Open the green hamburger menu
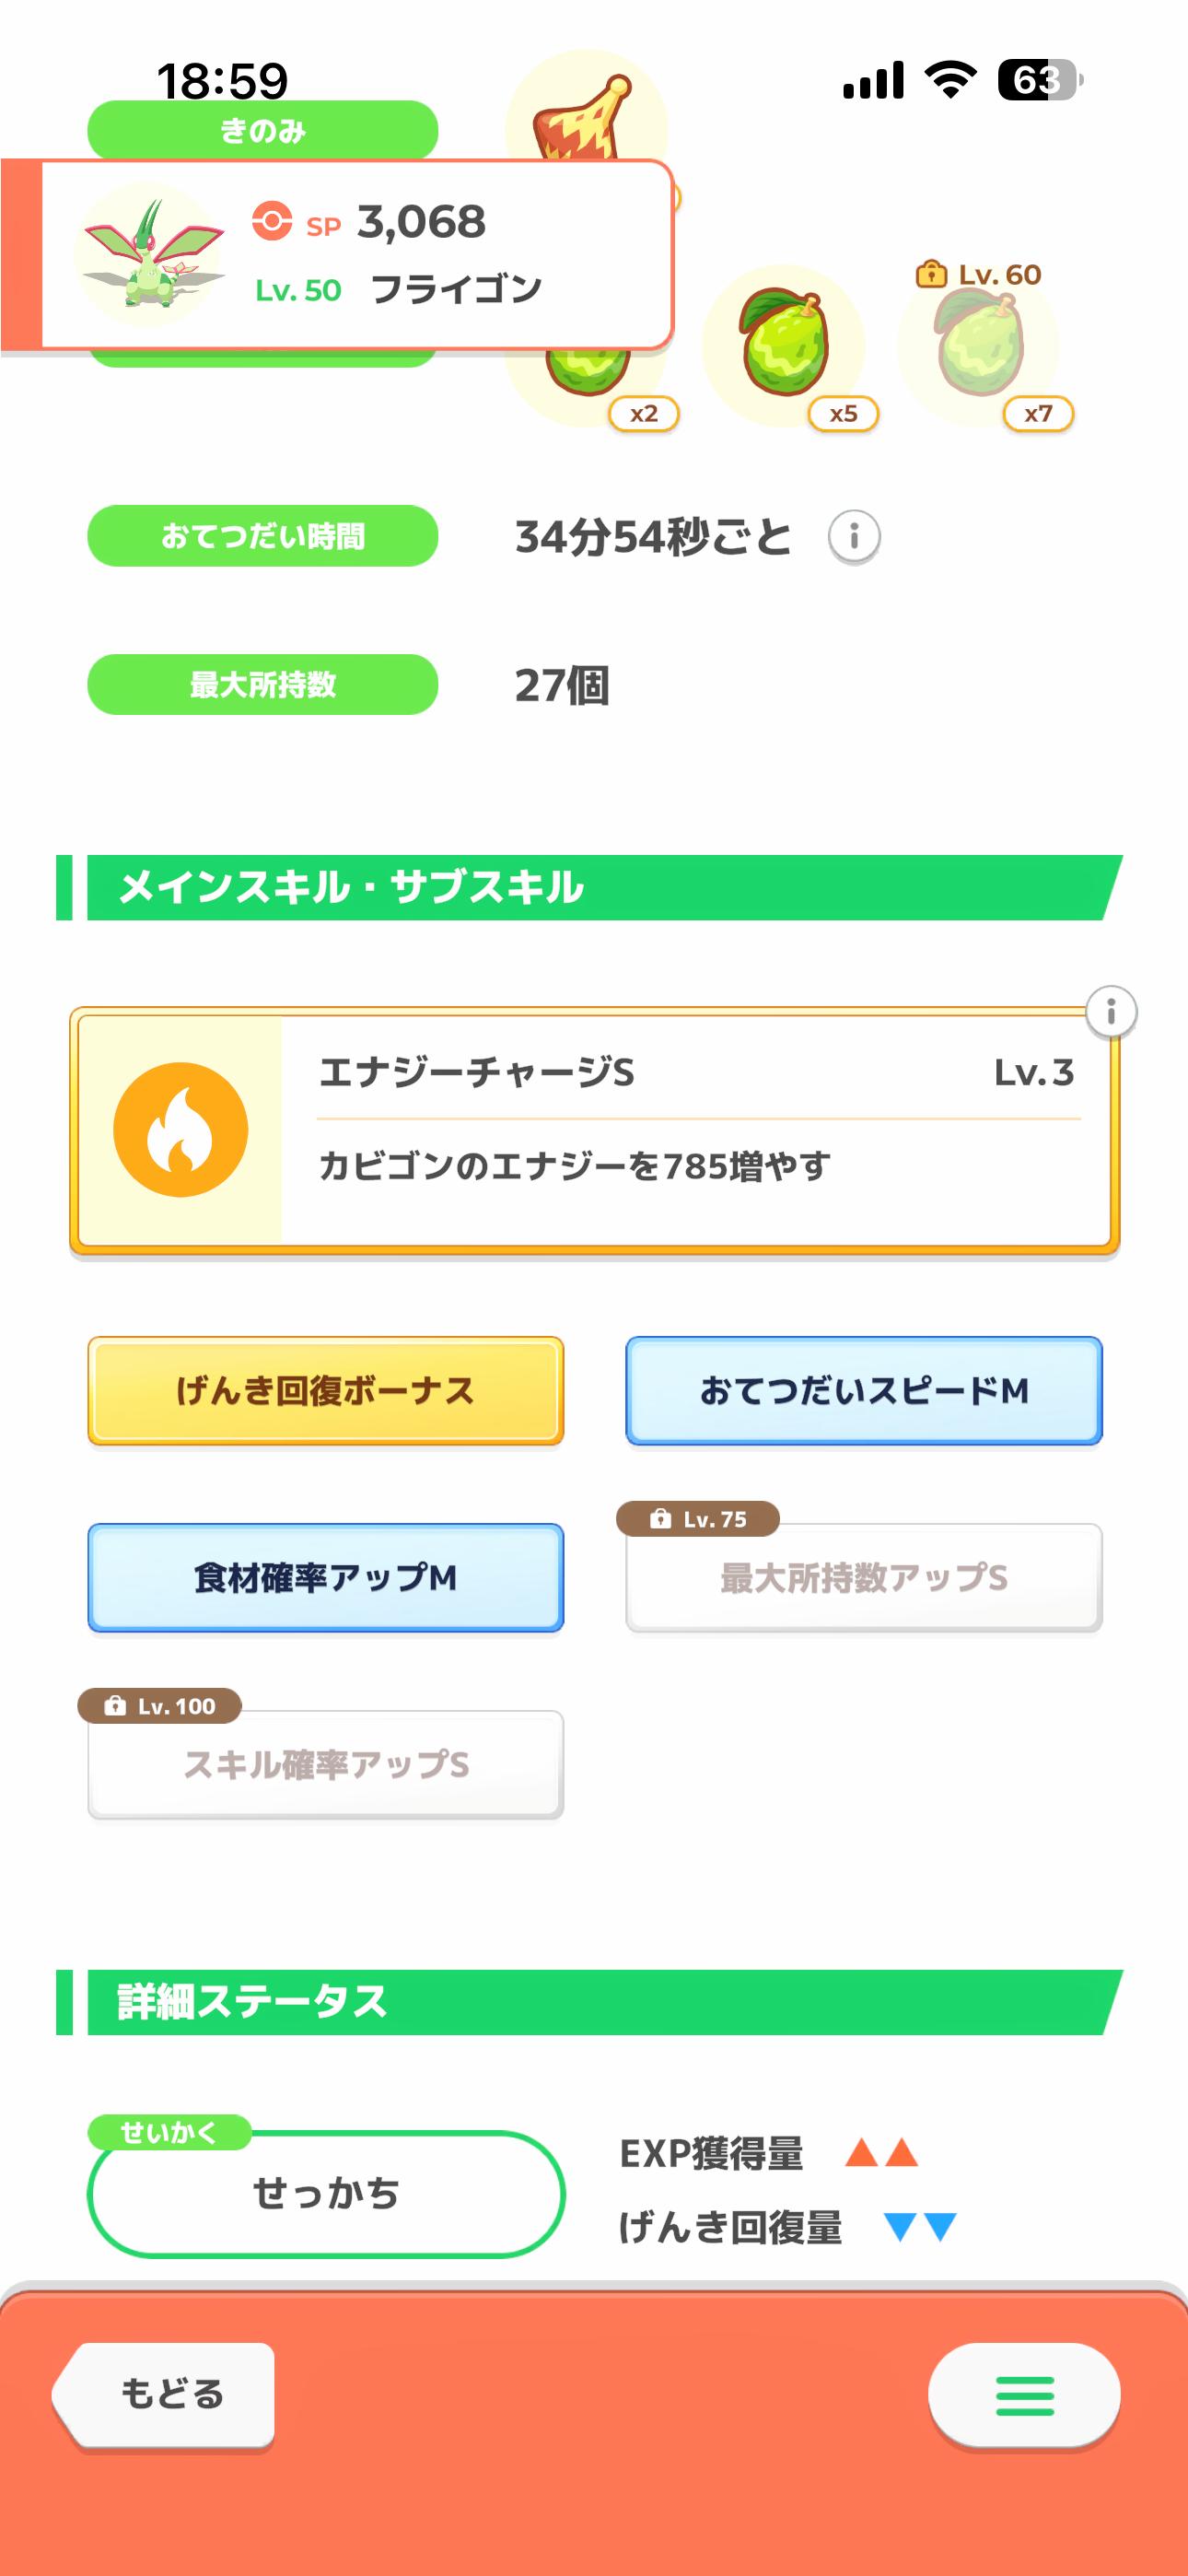 pyautogui.click(x=1024, y=2396)
